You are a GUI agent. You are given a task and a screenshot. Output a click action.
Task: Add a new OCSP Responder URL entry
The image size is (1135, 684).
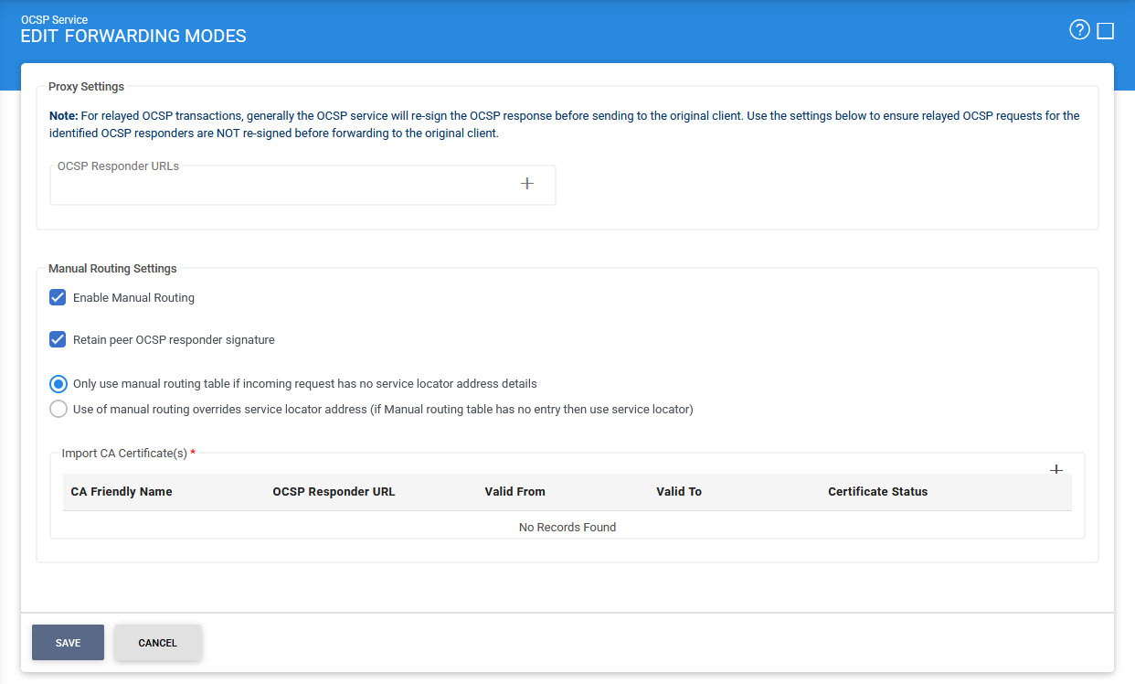526,184
